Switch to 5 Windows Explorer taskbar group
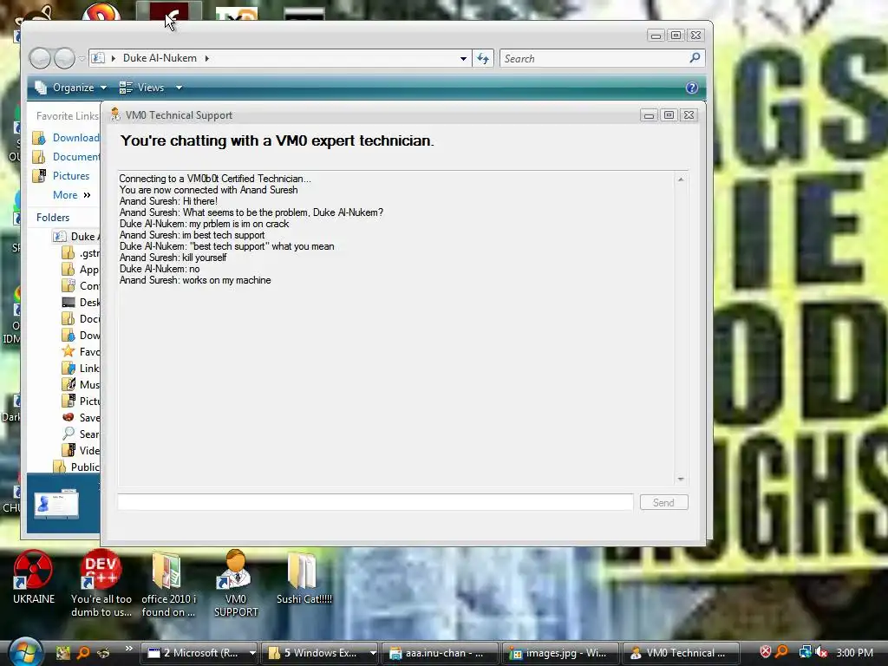888x666 pixels. point(314,653)
